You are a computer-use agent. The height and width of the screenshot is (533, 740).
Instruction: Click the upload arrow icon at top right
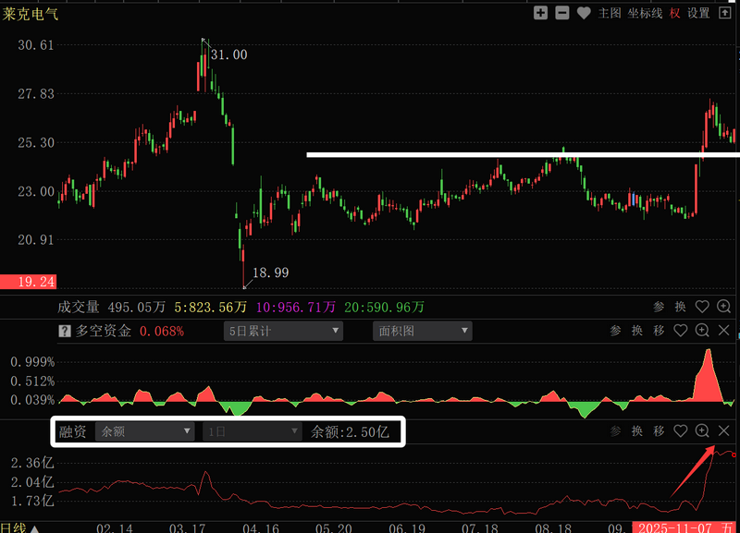pos(724,13)
